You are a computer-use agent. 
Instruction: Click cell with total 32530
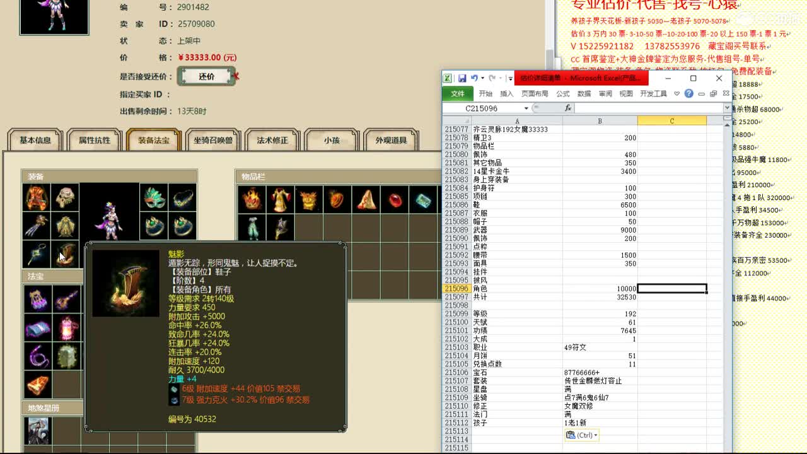tap(600, 297)
